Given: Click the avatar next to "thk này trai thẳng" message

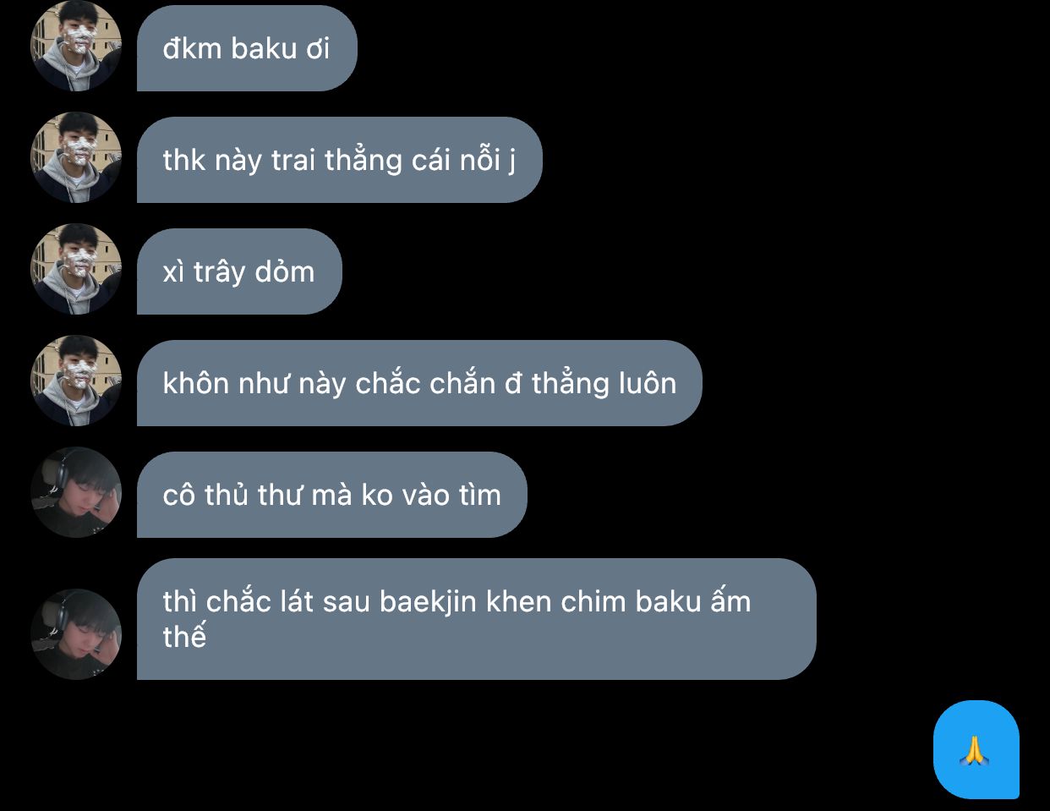Looking at the screenshot, I should click(76, 158).
